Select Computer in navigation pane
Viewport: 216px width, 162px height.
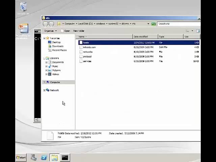(55, 82)
